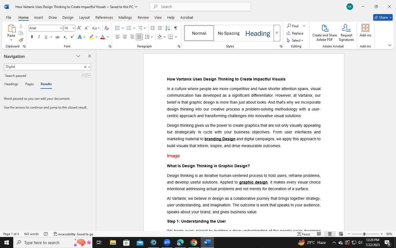Align text to the left
Image resolution: width=396 pixels, height=248 pixels.
(x=117, y=37)
